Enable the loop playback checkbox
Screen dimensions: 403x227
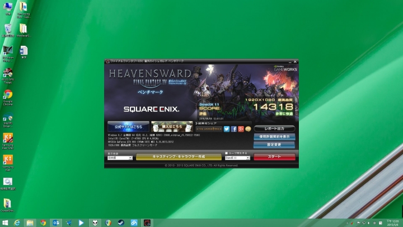point(227,153)
